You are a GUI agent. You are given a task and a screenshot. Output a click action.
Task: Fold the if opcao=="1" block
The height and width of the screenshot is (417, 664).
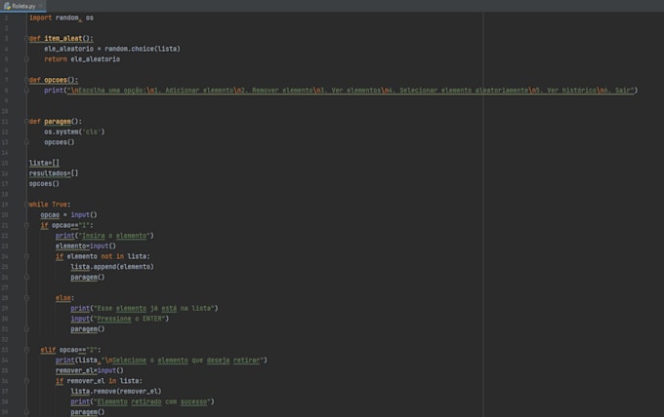[x=26, y=225]
